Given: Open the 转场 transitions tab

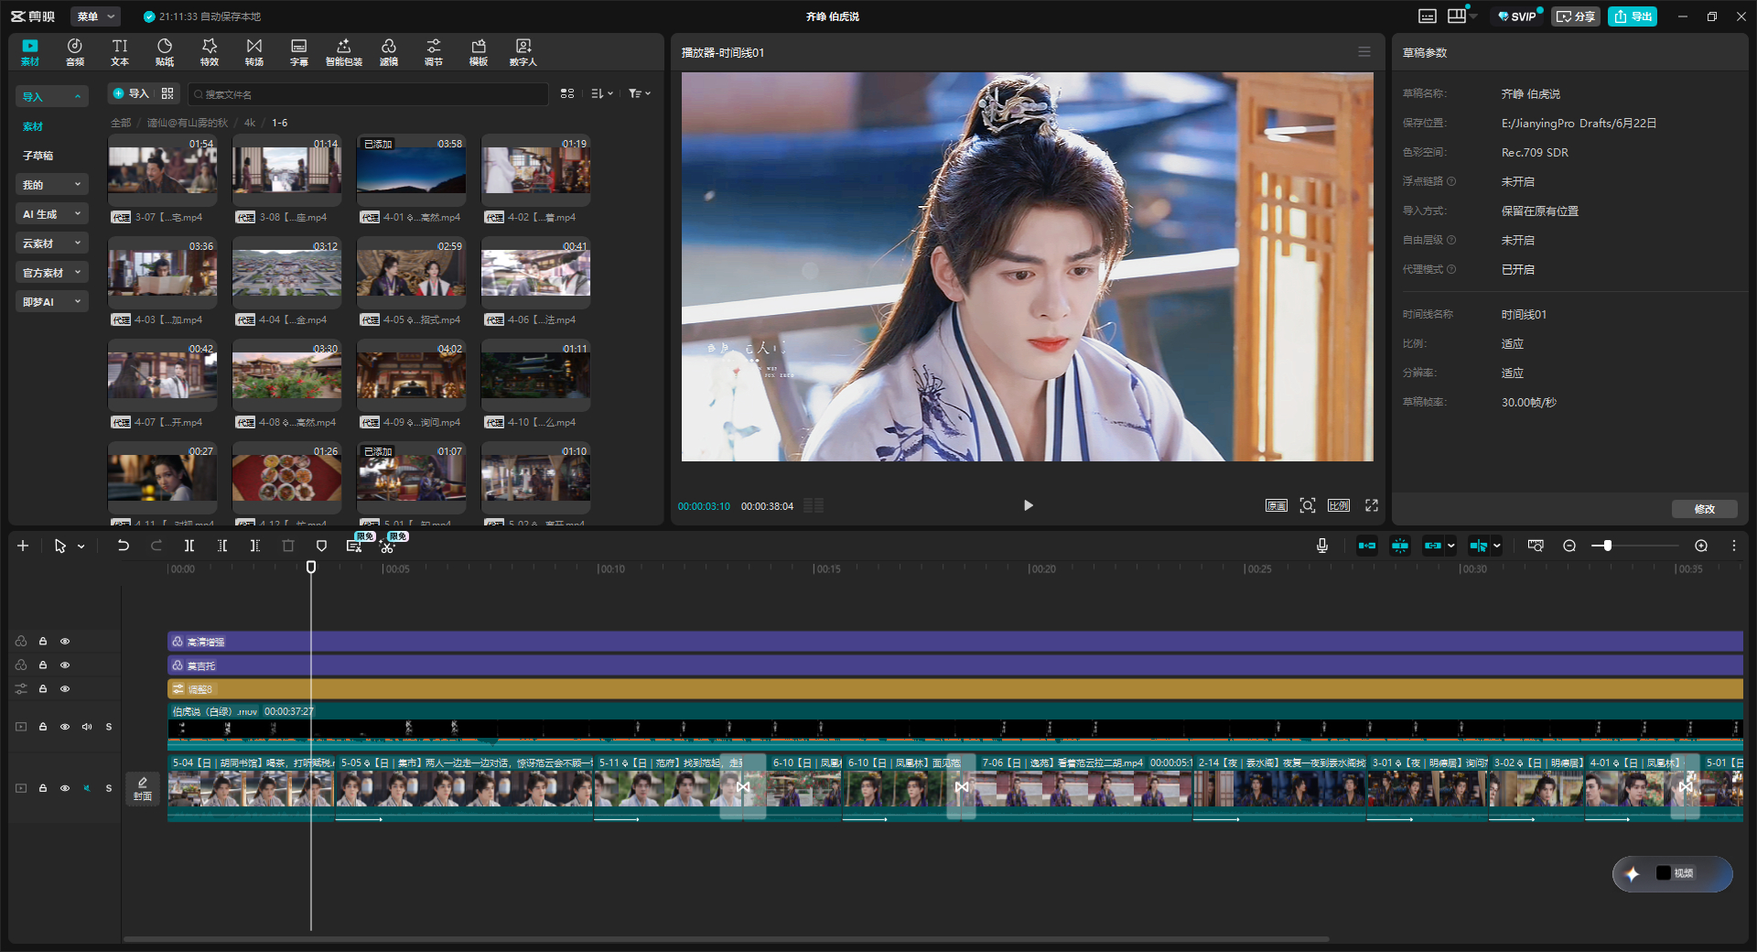Looking at the screenshot, I should coord(254,52).
